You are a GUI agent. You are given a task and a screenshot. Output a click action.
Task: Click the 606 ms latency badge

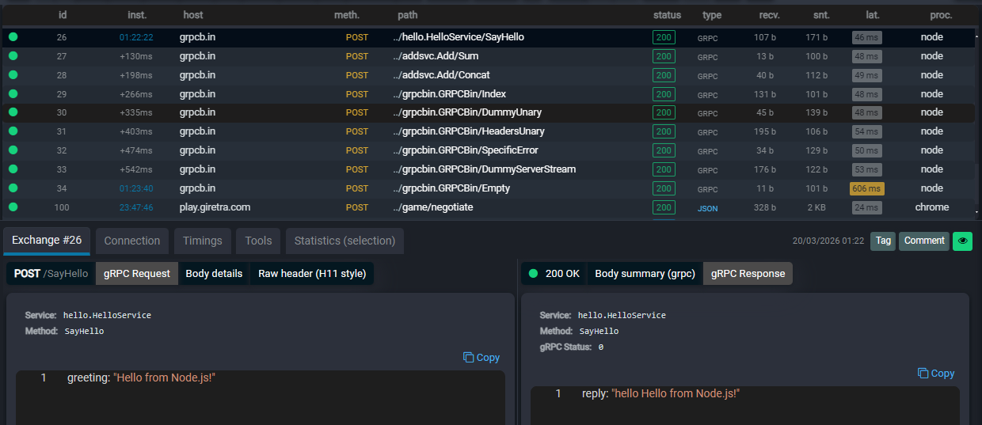point(866,188)
